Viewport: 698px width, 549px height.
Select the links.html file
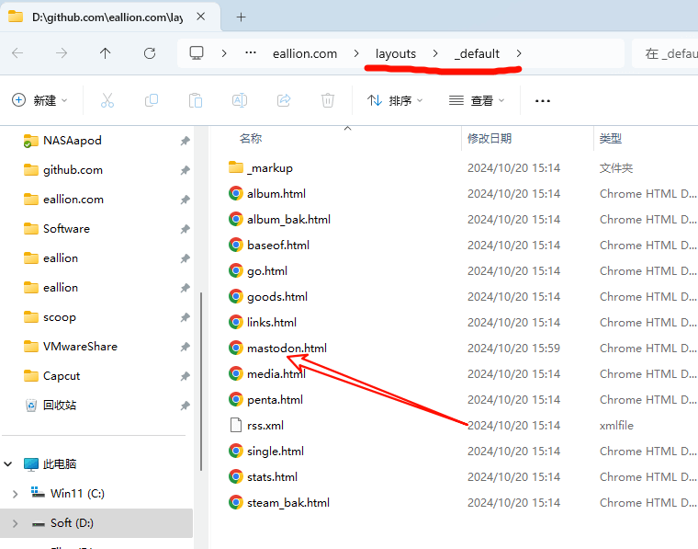[272, 322]
